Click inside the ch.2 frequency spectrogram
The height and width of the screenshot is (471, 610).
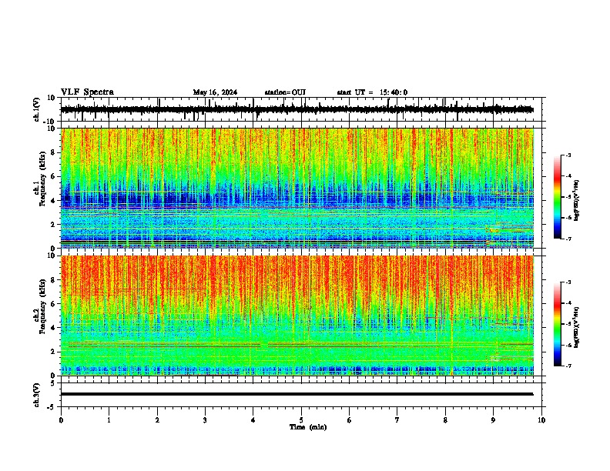pos(297,316)
